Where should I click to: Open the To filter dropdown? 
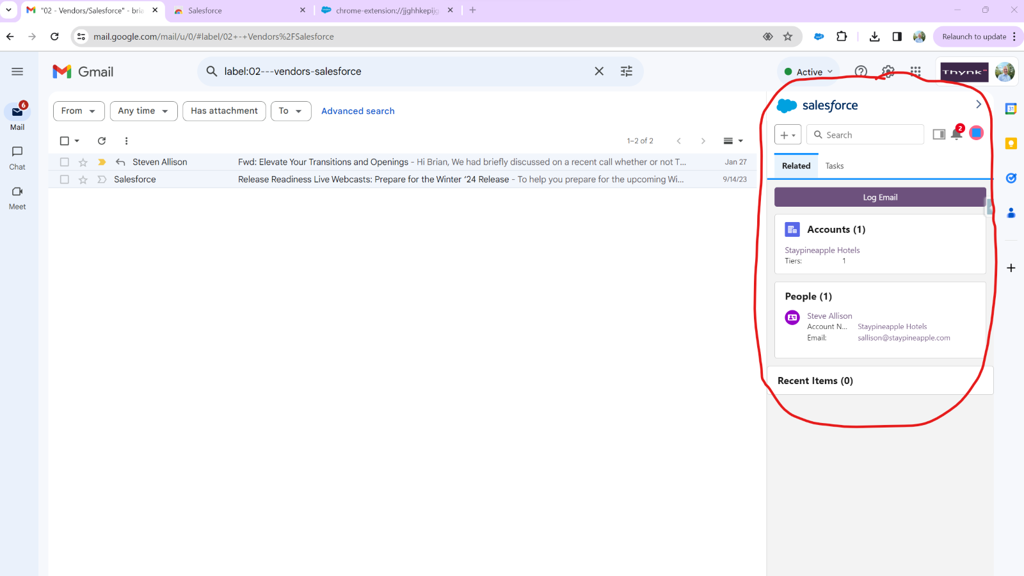291,111
